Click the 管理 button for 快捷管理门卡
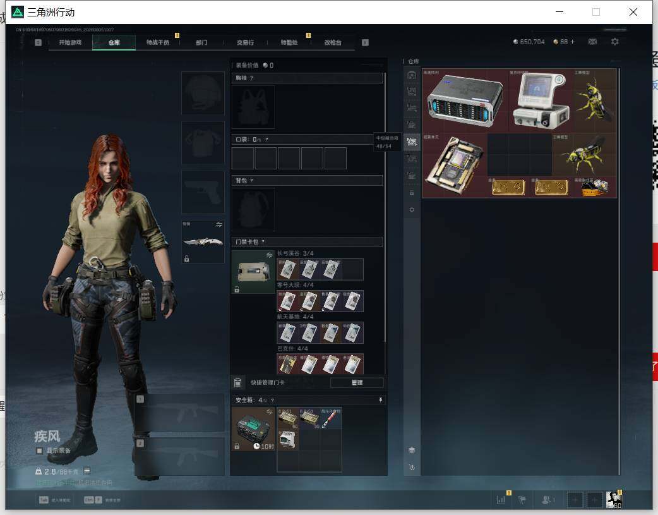Viewport: 658px width, 515px height. pyautogui.click(x=357, y=382)
